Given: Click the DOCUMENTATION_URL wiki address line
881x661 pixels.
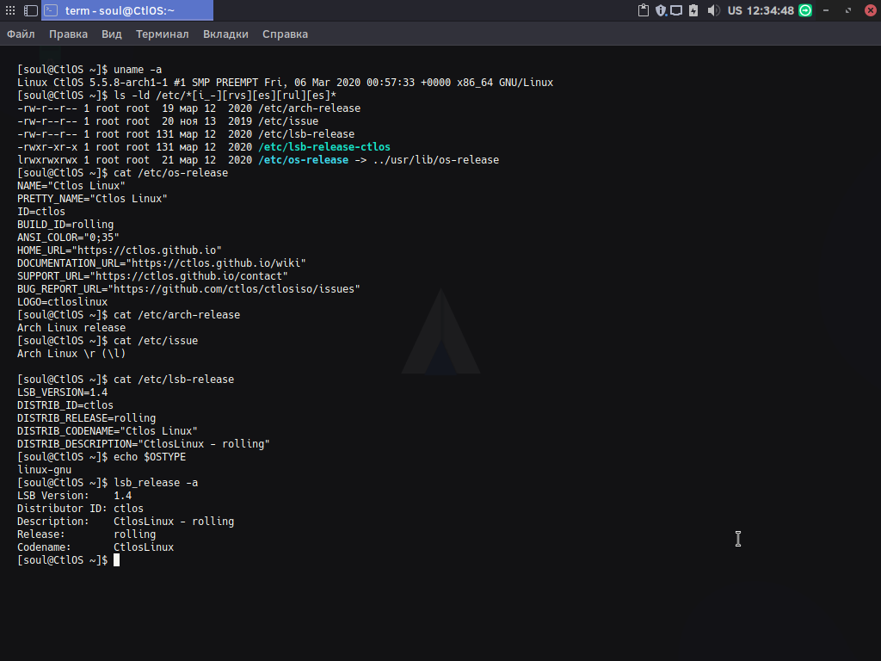Looking at the screenshot, I should pos(161,263).
